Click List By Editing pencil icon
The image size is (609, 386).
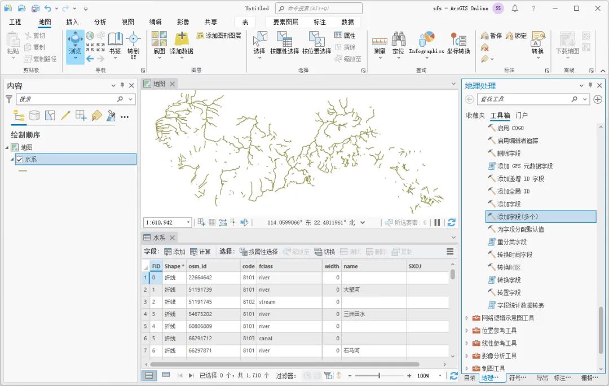65,116
